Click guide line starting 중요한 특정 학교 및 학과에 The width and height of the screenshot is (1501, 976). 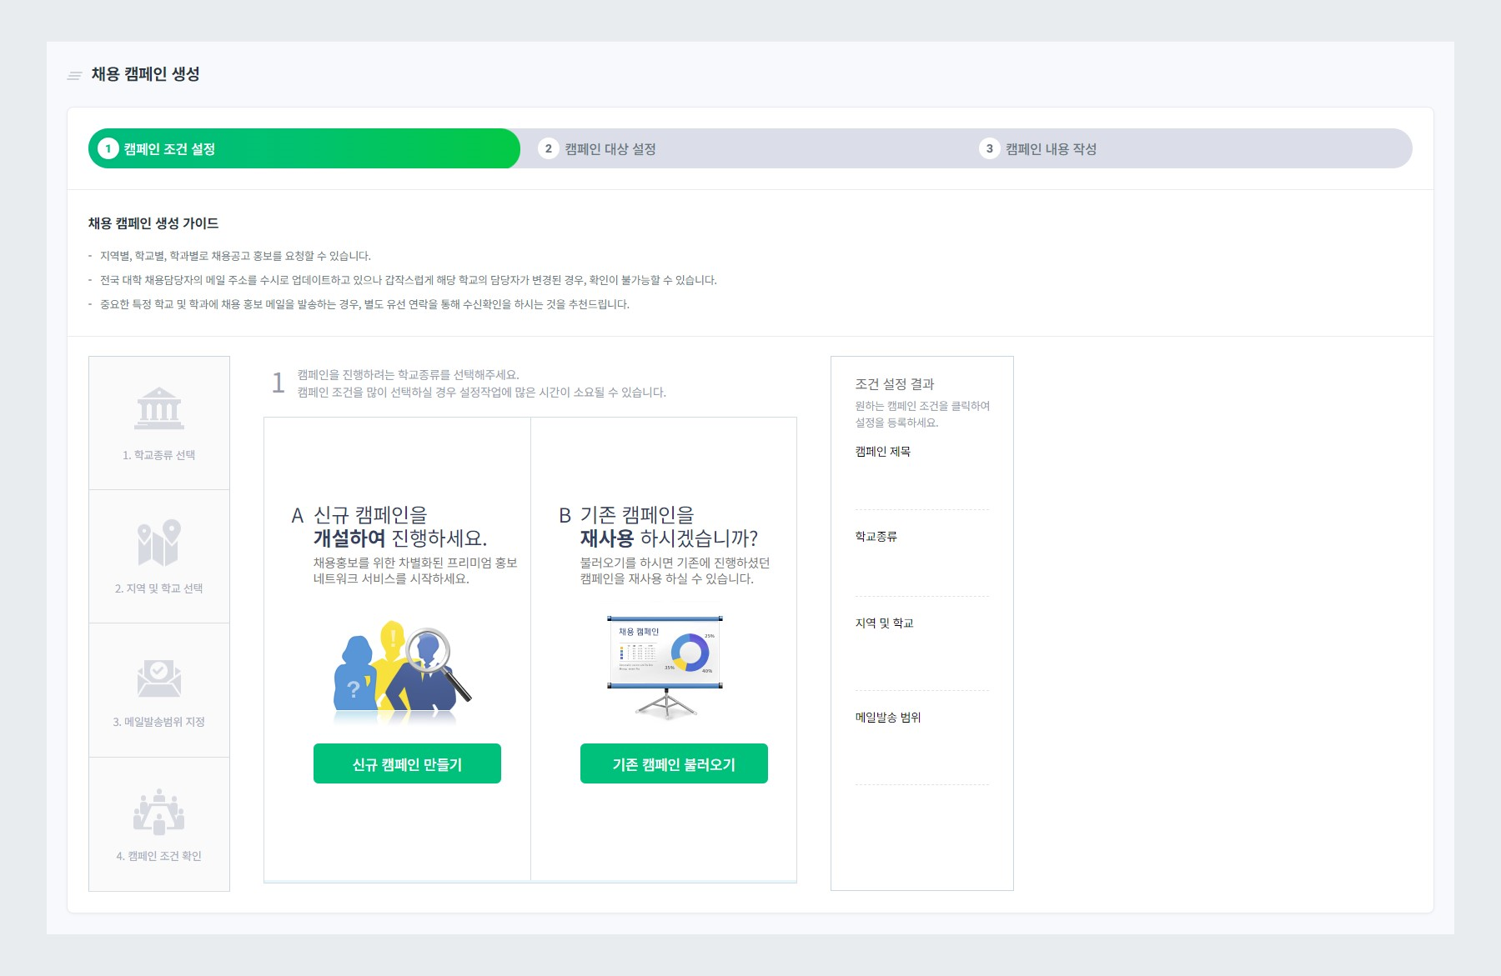(364, 304)
